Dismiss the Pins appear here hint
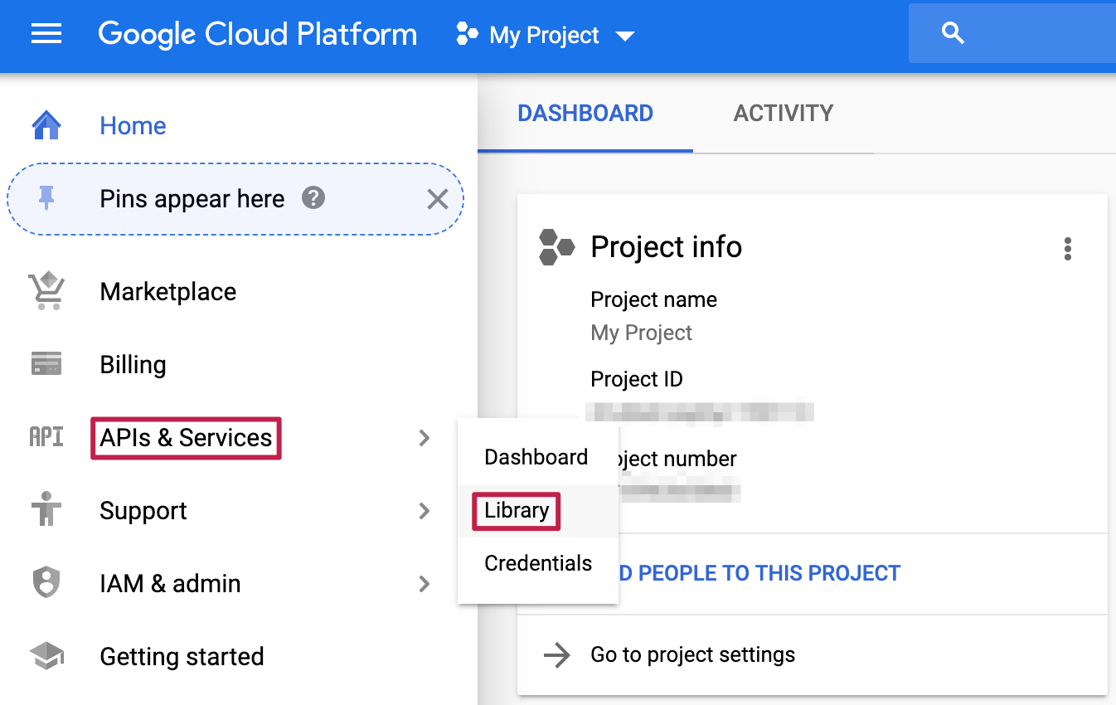This screenshot has width=1116, height=705. click(437, 199)
